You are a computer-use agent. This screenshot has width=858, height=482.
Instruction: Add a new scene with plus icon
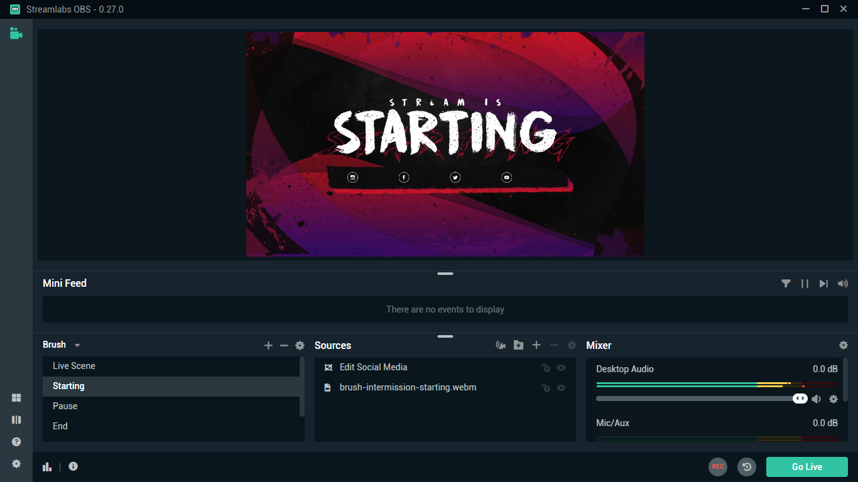[268, 345]
